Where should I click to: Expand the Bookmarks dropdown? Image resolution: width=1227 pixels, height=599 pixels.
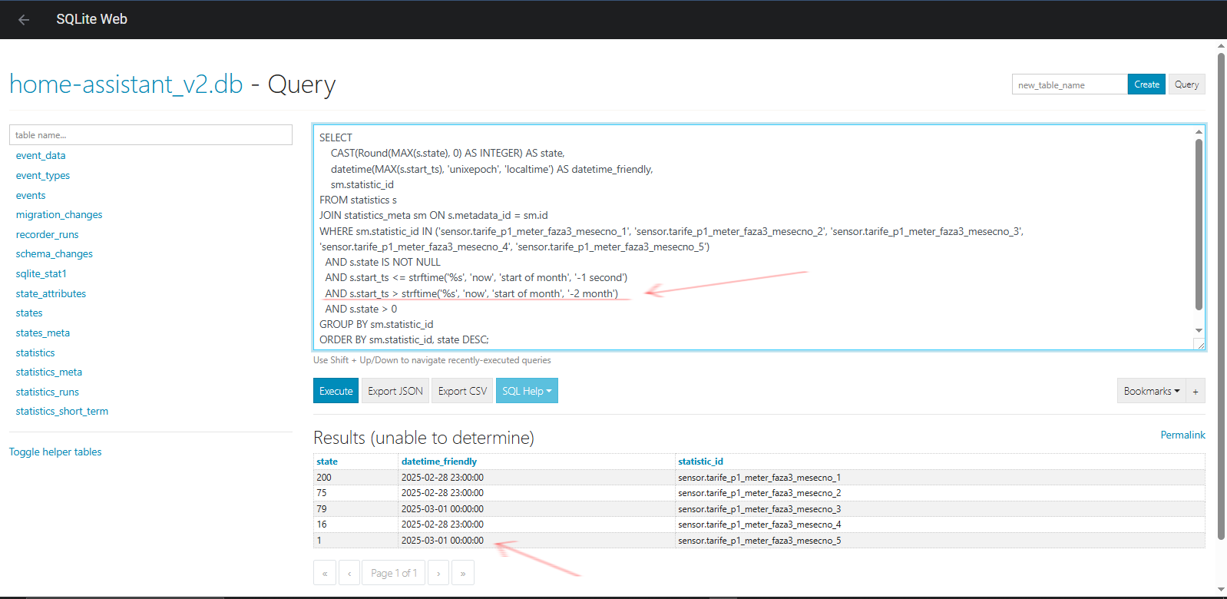click(x=1151, y=391)
